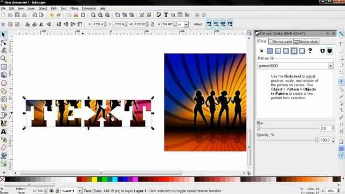
Task: Adjust the Opacity slider handle
Action: tap(316, 140)
